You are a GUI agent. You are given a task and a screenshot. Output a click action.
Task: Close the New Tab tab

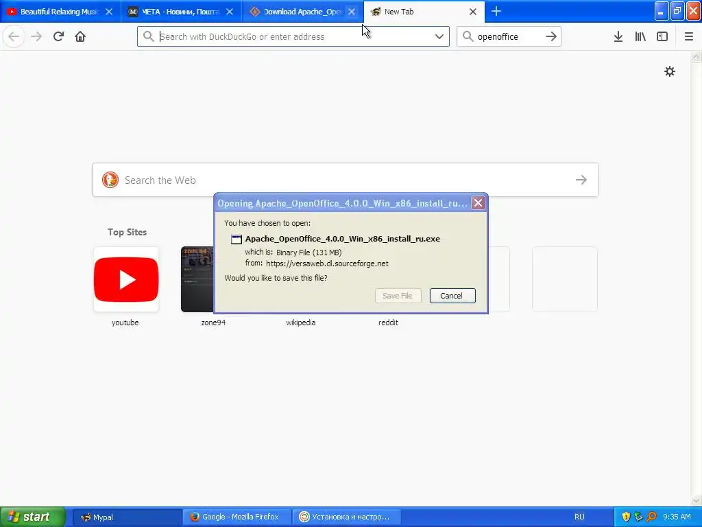(473, 12)
